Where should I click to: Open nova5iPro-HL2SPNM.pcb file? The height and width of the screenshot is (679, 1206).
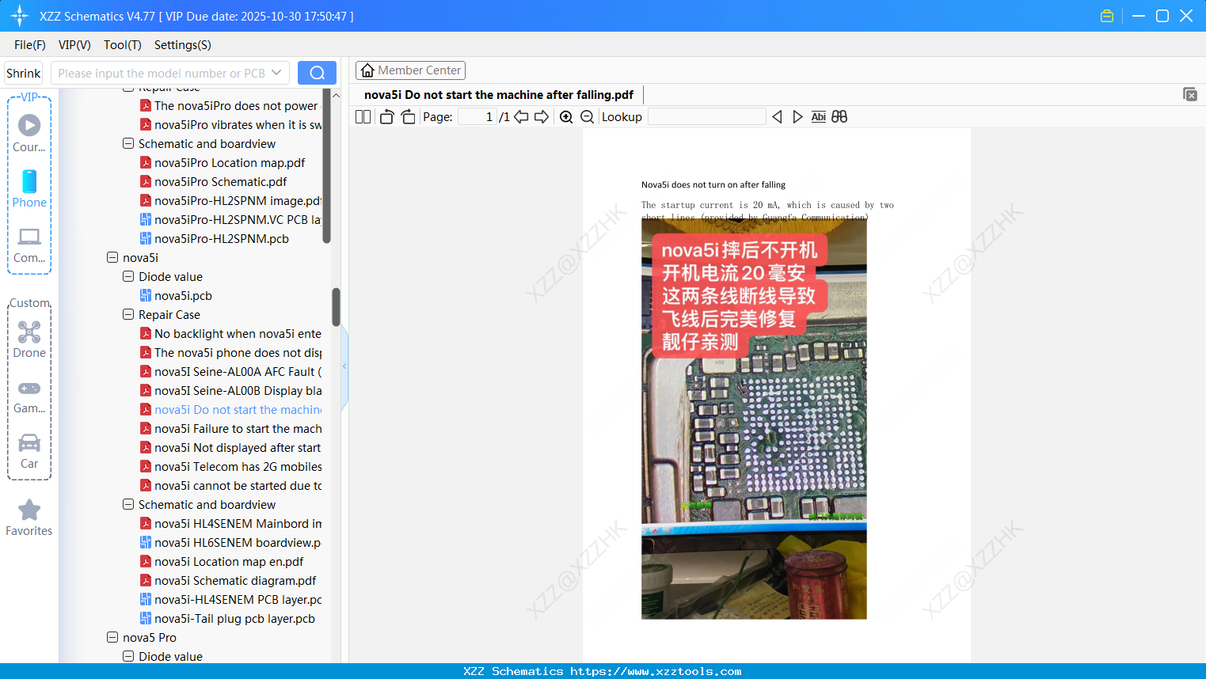point(222,238)
